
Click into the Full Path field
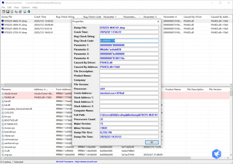pyautogui.click(x=129, y=115)
